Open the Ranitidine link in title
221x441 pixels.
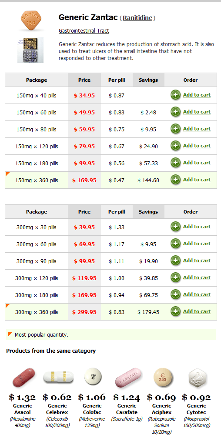(137, 18)
